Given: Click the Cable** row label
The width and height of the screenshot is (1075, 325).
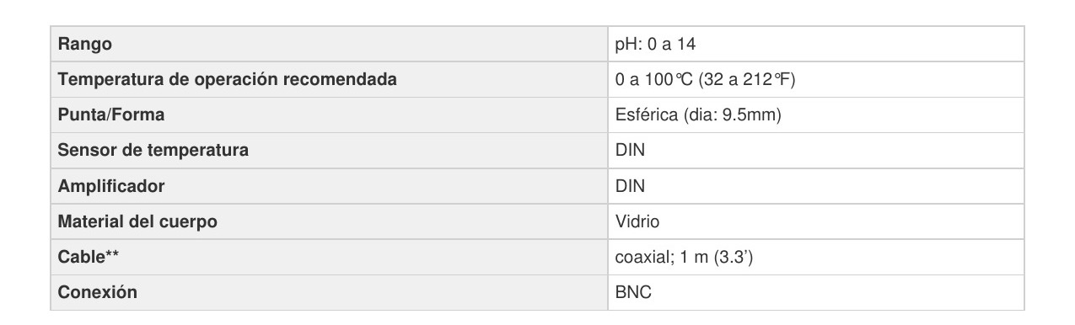Looking at the screenshot, I should pos(87,258).
